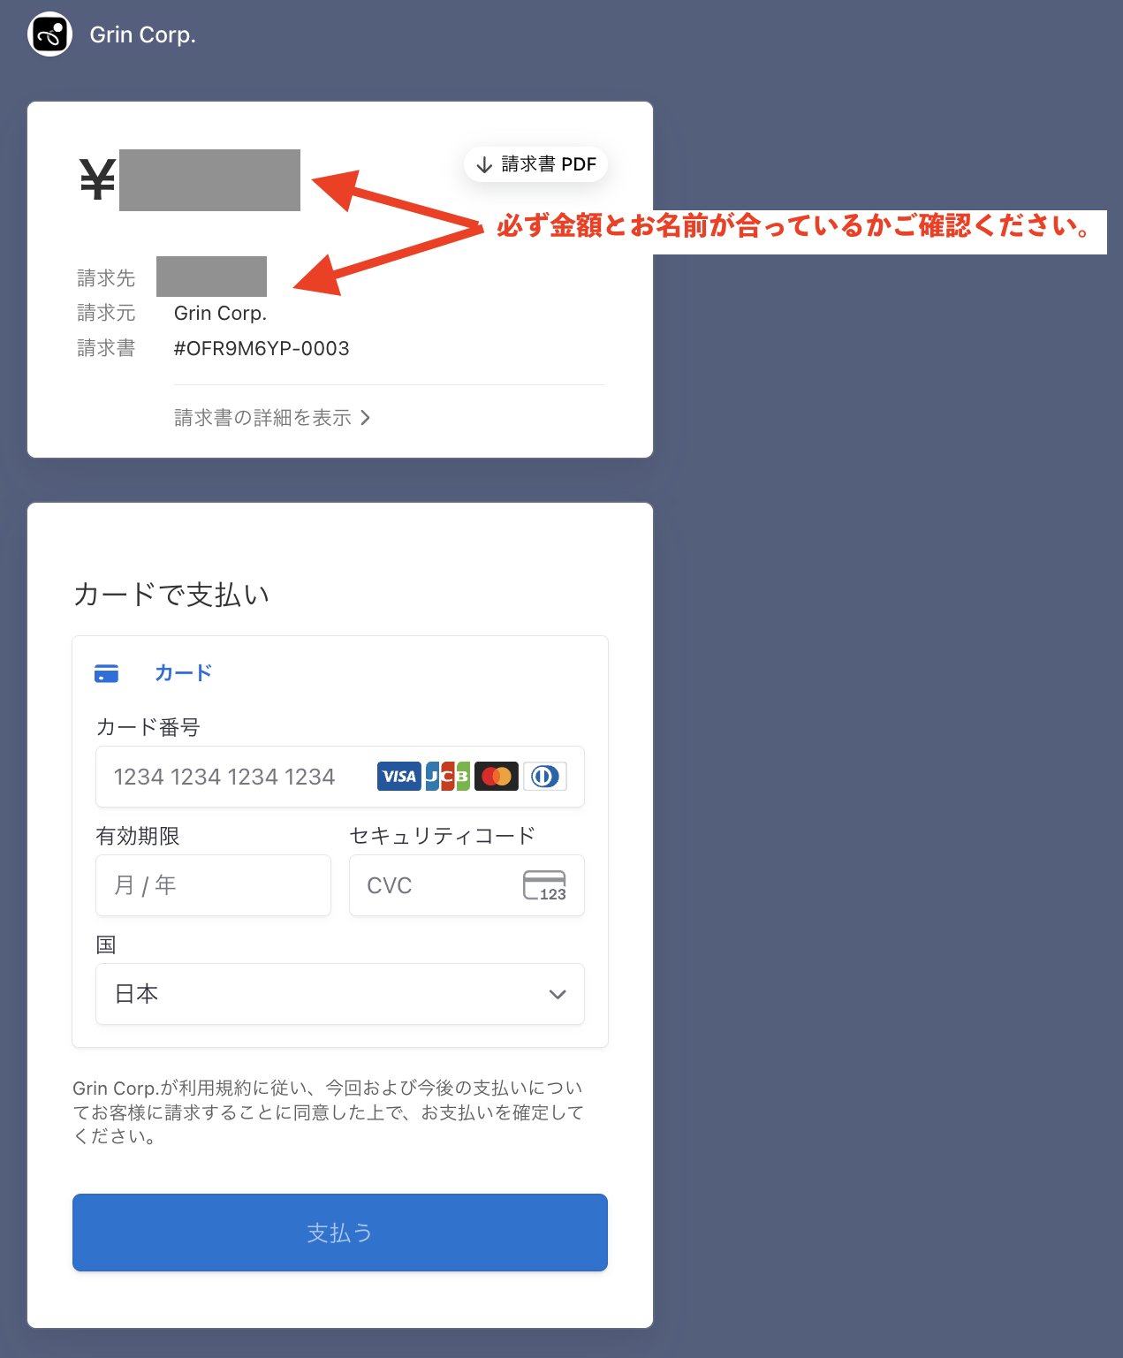Focus the カード番号 input field
Screen dimensions: 1123x1358
tap(340, 777)
